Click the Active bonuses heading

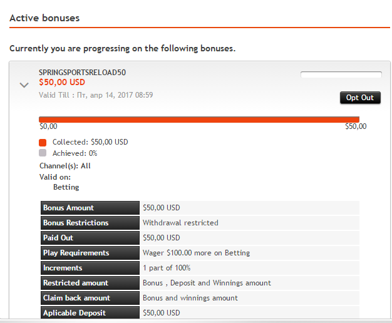click(x=44, y=18)
